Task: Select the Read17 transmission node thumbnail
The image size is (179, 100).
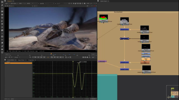Action: coord(147,68)
